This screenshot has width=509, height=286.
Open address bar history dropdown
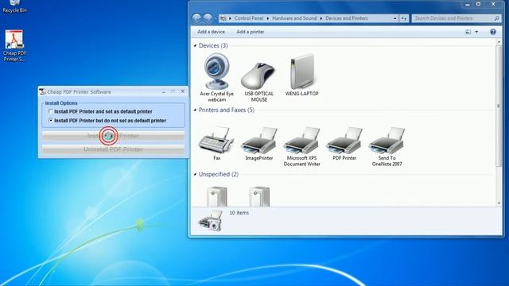395,18
